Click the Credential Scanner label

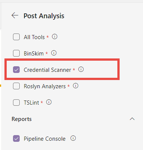[x=48, y=70]
